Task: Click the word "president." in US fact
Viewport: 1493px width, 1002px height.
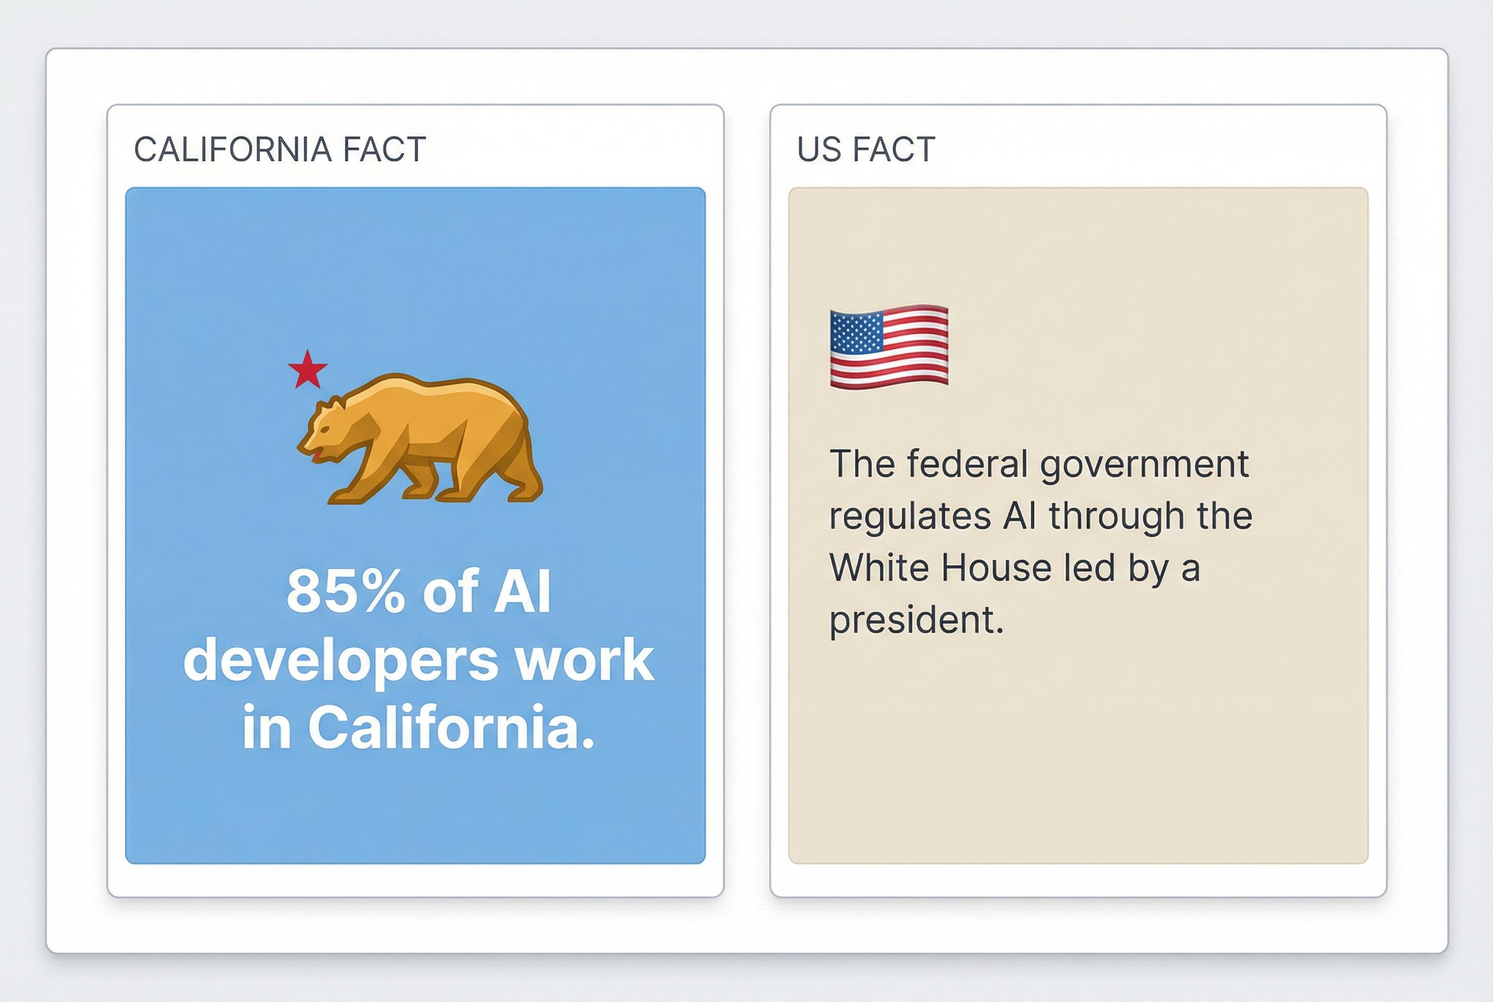Action: 916,619
